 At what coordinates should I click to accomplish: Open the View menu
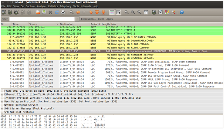[16, 6]
